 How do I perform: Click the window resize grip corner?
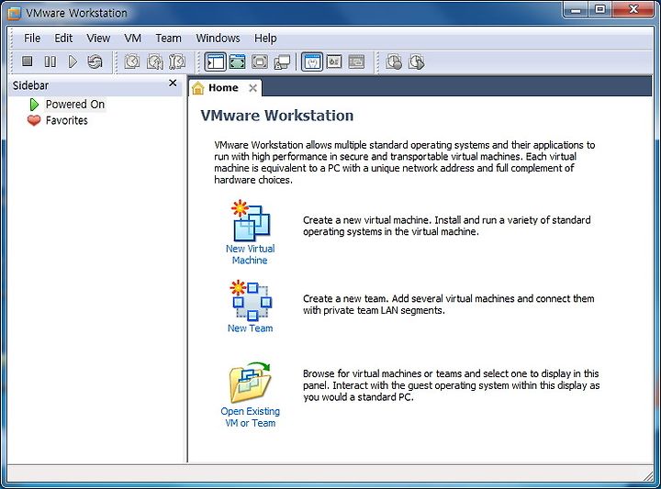[x=648, y=476]
